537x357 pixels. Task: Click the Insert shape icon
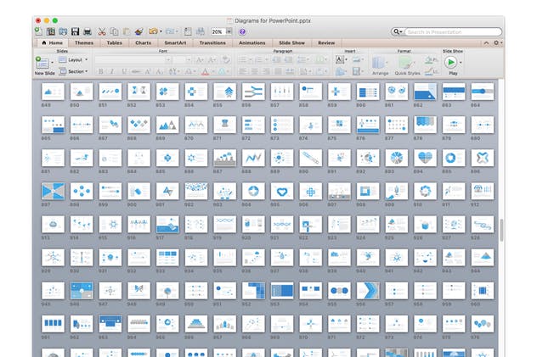tap(340, 71)
